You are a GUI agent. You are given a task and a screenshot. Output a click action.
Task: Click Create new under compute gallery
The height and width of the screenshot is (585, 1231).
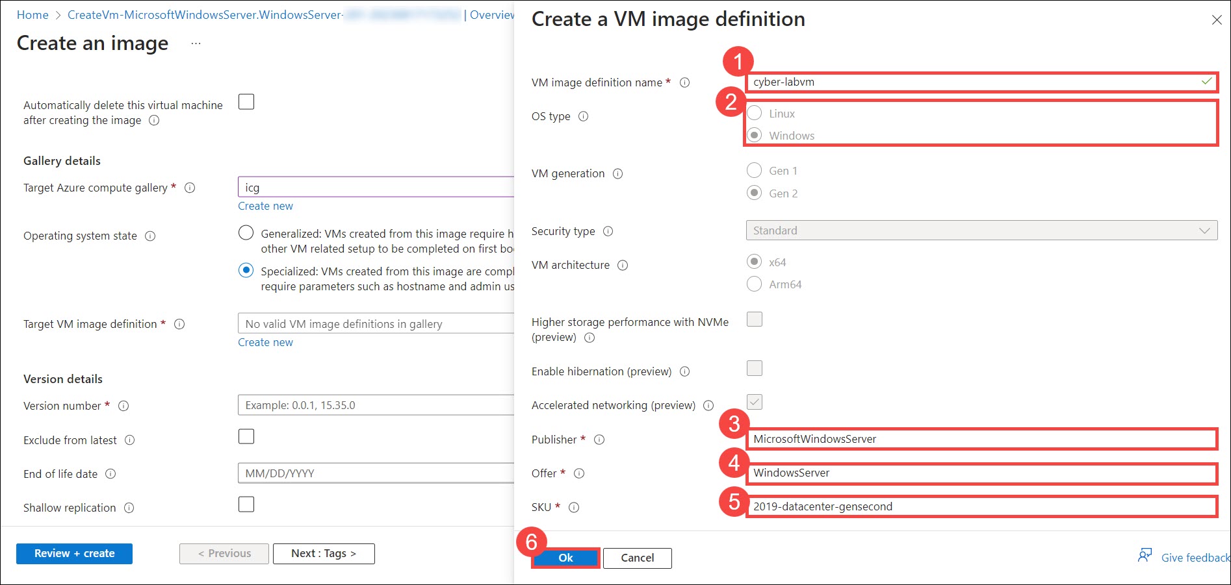265,206
